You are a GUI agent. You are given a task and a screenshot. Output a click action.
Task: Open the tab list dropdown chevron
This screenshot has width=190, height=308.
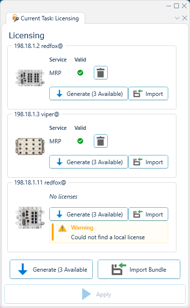point(177,18)
